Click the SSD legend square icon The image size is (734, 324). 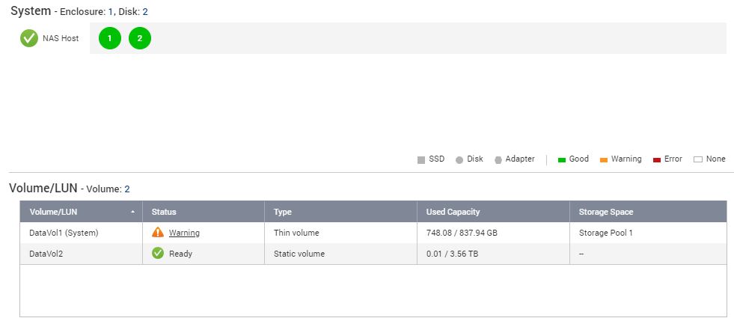coord(421,159)
